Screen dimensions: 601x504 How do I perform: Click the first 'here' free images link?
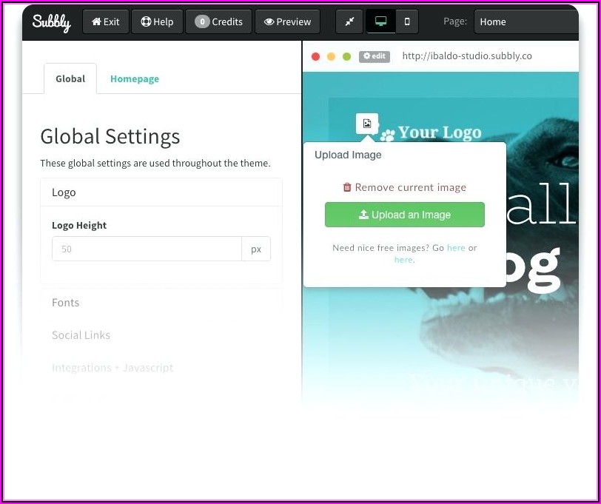tap(456, 248)
